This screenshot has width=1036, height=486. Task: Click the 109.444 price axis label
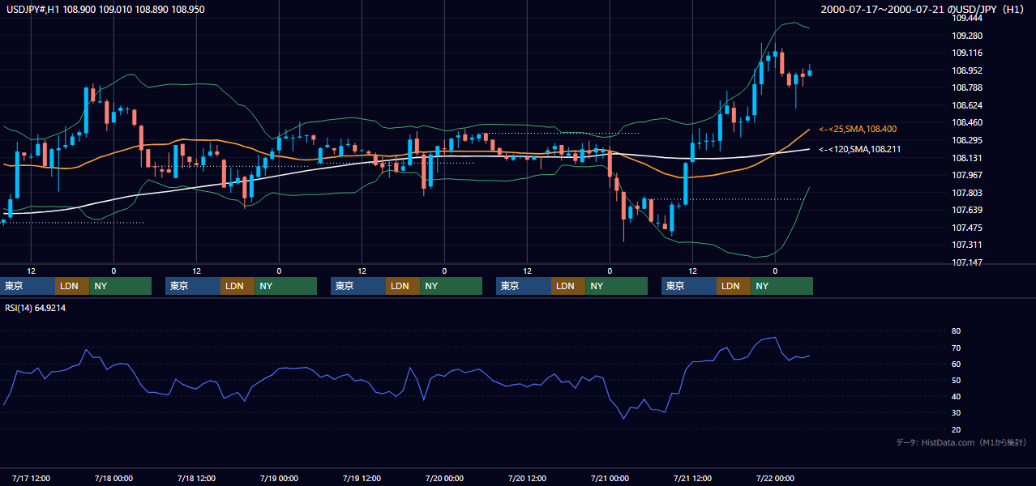967,18
